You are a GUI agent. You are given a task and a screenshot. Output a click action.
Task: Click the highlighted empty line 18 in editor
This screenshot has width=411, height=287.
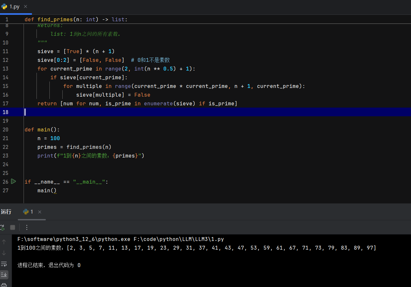click(217, 112)
